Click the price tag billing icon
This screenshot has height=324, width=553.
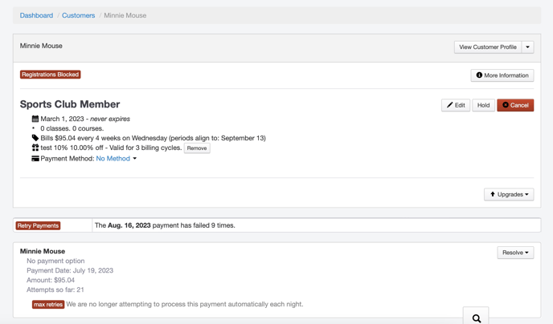[35, 138]
